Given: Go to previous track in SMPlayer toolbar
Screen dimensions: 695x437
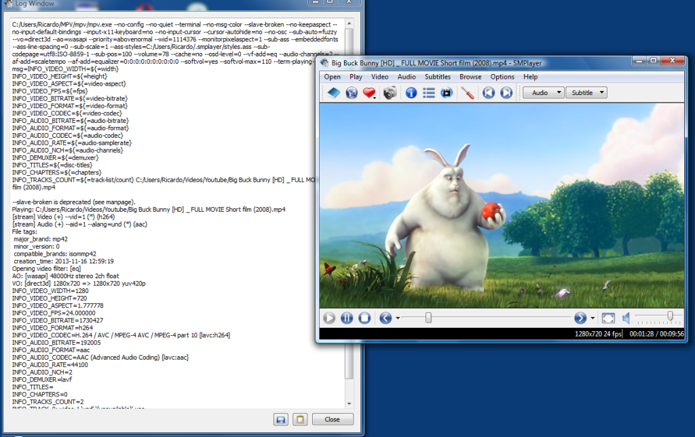Looking at the screenshot, I should click(x=489, y=93).
